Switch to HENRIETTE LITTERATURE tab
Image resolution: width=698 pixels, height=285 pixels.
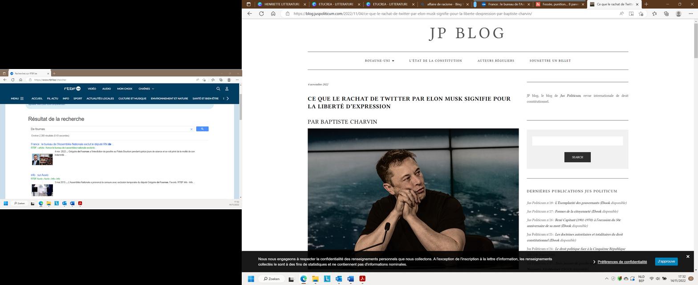pyautogui.click(x=282, y=4)
